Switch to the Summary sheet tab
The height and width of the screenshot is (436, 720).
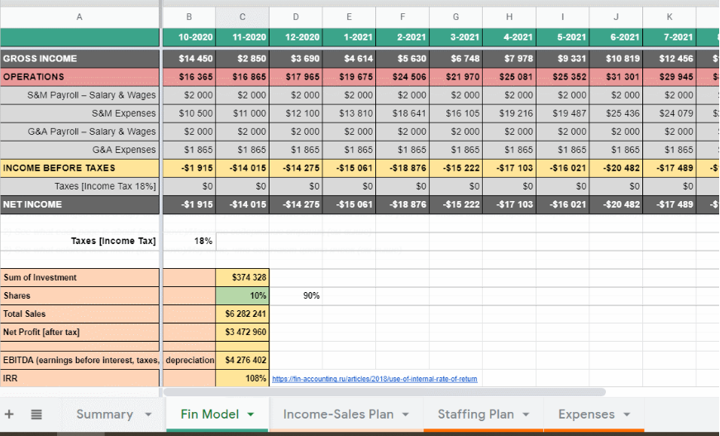click(104, 414)
